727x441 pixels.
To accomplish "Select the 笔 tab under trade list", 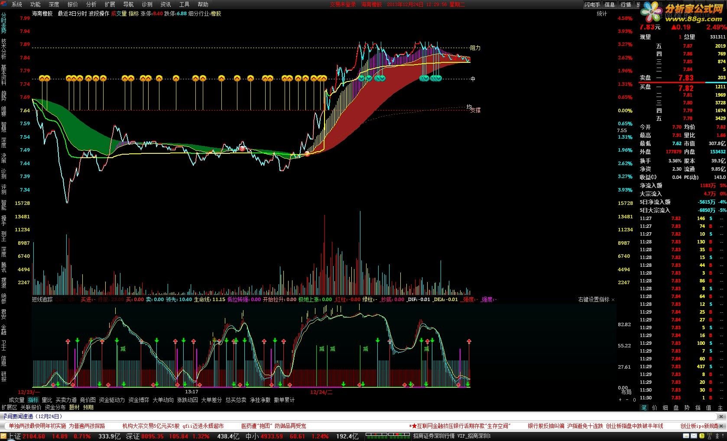I will click(x=644, y=408).
